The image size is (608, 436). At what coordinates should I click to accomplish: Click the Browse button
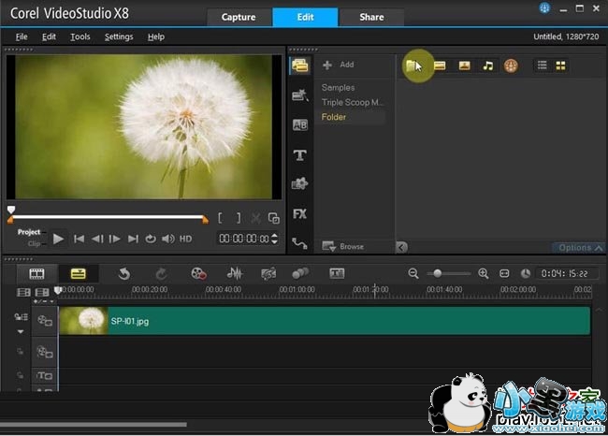point(343,246)
